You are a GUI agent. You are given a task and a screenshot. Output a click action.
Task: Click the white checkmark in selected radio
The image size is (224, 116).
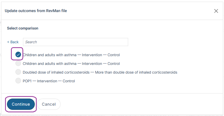pyautogui.click(x=18, y=54)
